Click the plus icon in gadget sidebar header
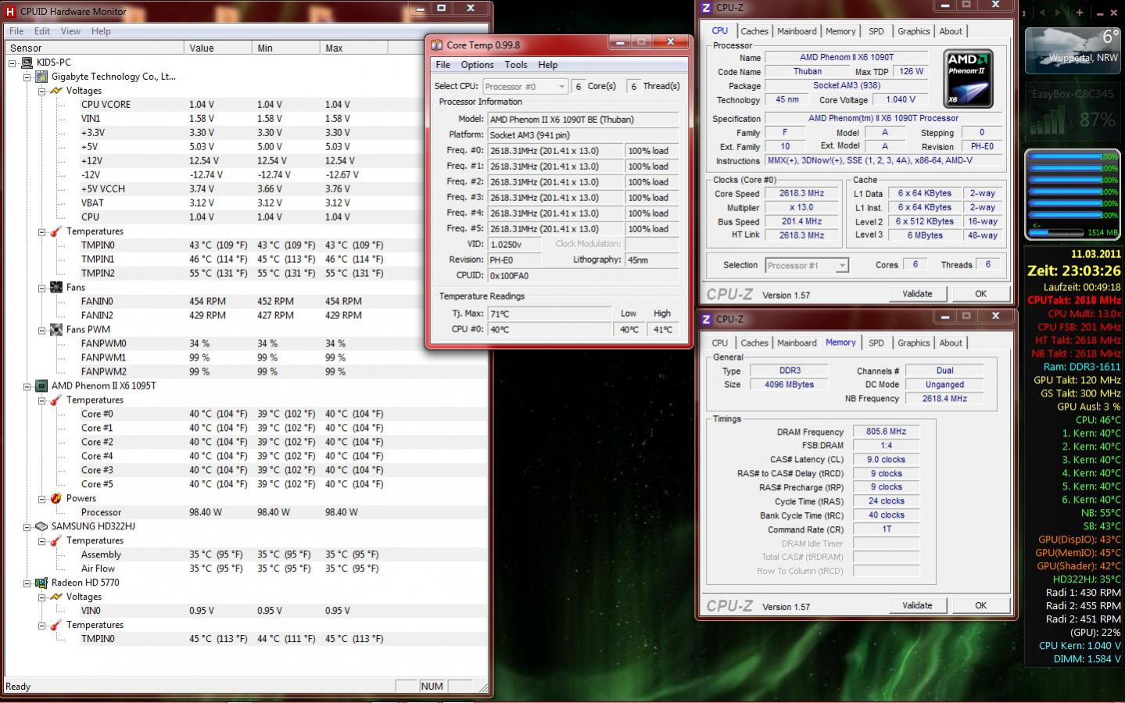Viewport: 1125px width, 703px height. [x=1080, y=13]
